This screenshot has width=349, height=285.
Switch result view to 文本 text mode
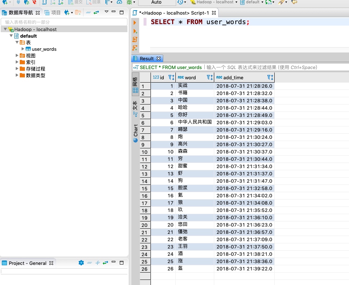pyautogui.click(x=135, y=109)
